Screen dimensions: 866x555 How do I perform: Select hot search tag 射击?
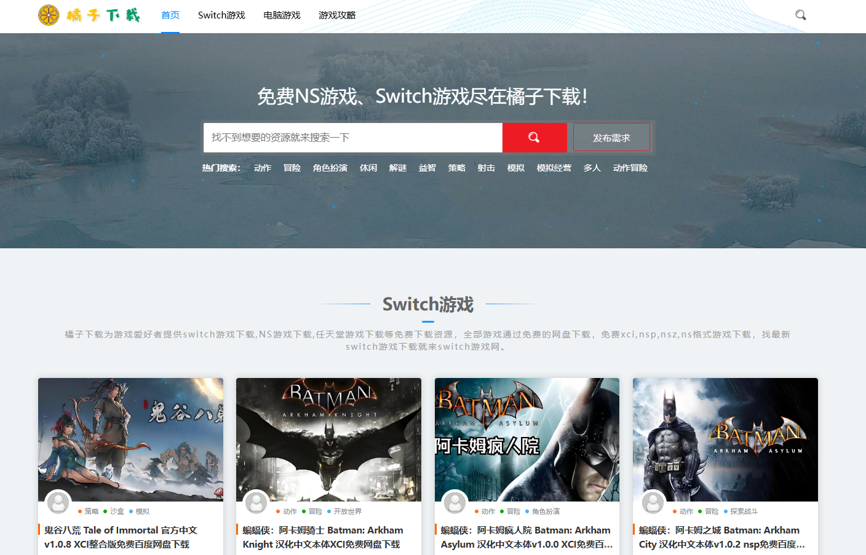point(487,168)
